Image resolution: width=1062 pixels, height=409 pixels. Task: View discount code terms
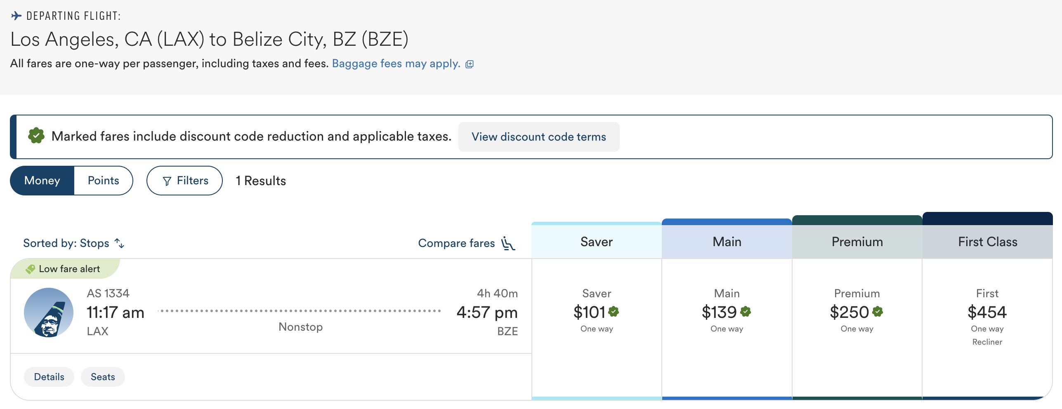tap(539, 137)
